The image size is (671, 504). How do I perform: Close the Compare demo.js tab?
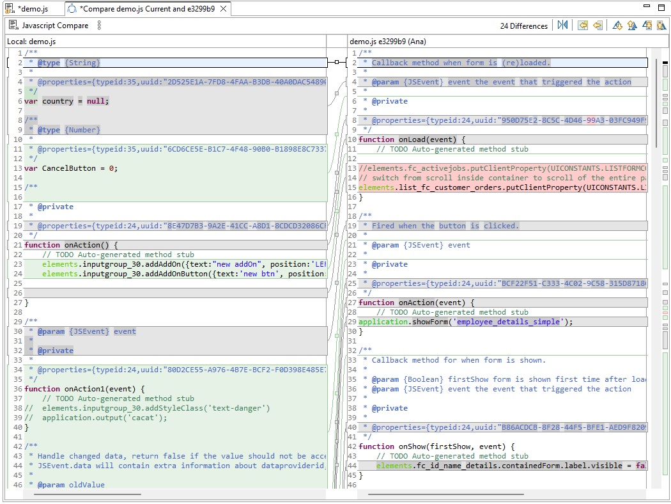(222, 9)
